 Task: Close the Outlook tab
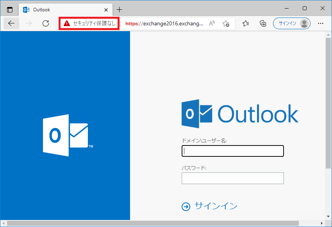106,10
